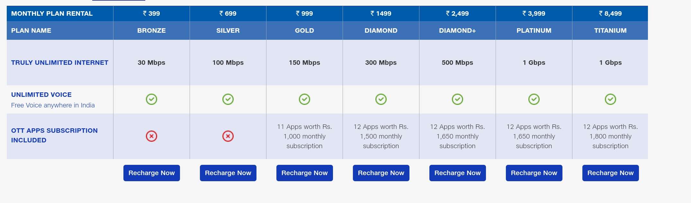This screenshot has width=691, height=203.
Task: Click the 500 Mbps speed cell
Action: coord(457,63)
